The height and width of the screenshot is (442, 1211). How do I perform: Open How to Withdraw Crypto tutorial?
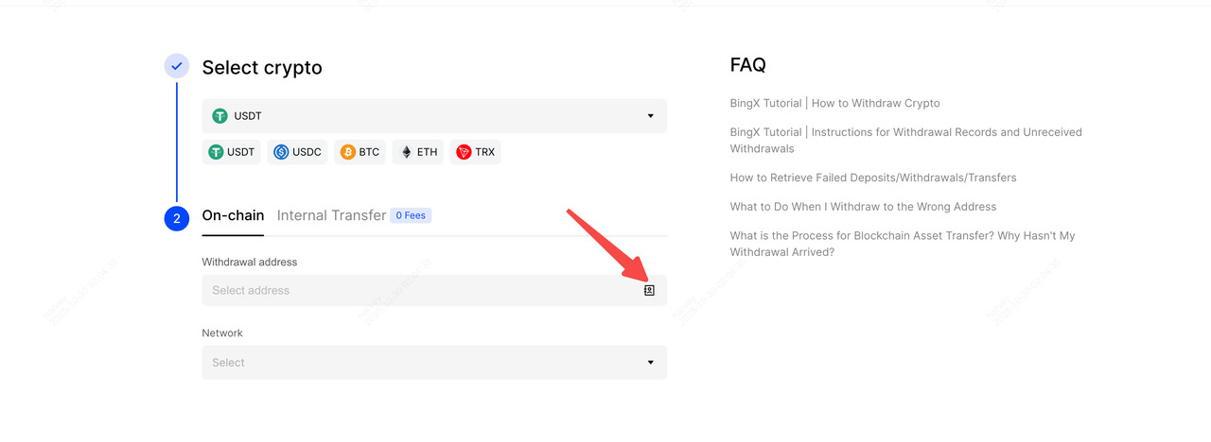coord(834,103)
